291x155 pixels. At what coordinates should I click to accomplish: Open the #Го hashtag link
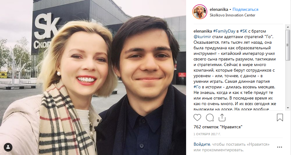[197, 87]
